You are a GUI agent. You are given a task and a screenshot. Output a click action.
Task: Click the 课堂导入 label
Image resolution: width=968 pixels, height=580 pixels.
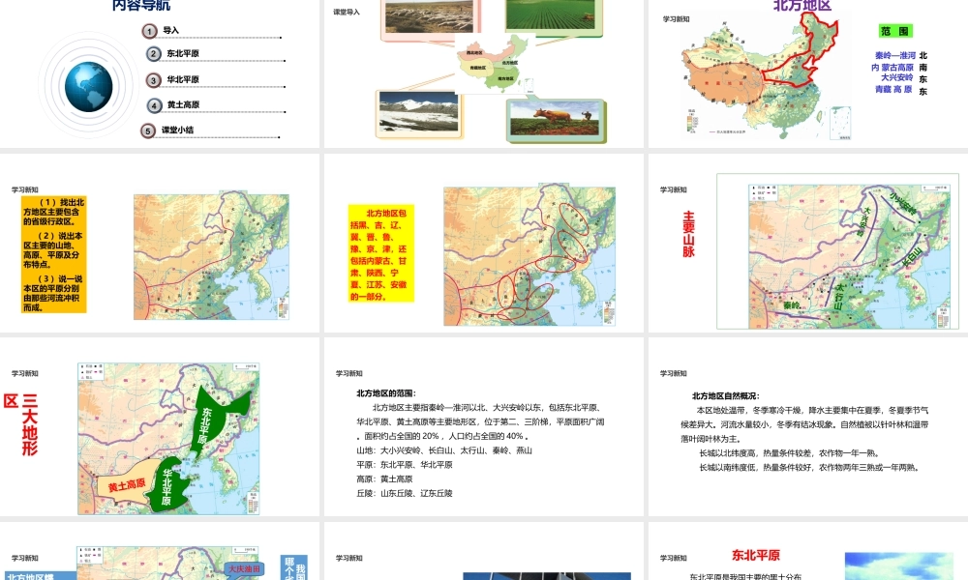point(347,12)
